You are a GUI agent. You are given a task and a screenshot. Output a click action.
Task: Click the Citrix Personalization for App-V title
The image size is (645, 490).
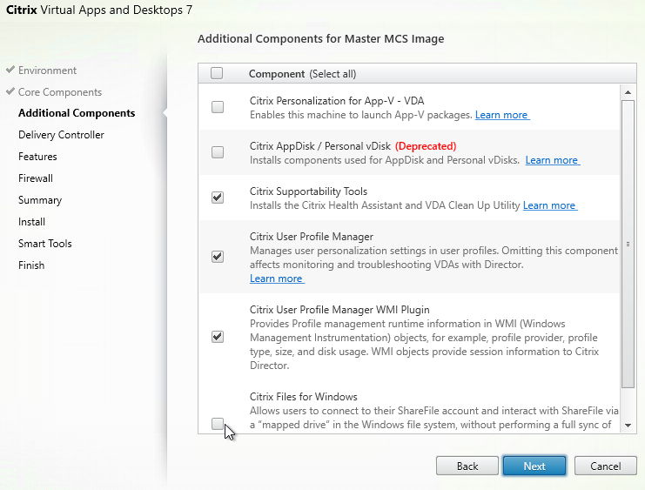point(337,101)
